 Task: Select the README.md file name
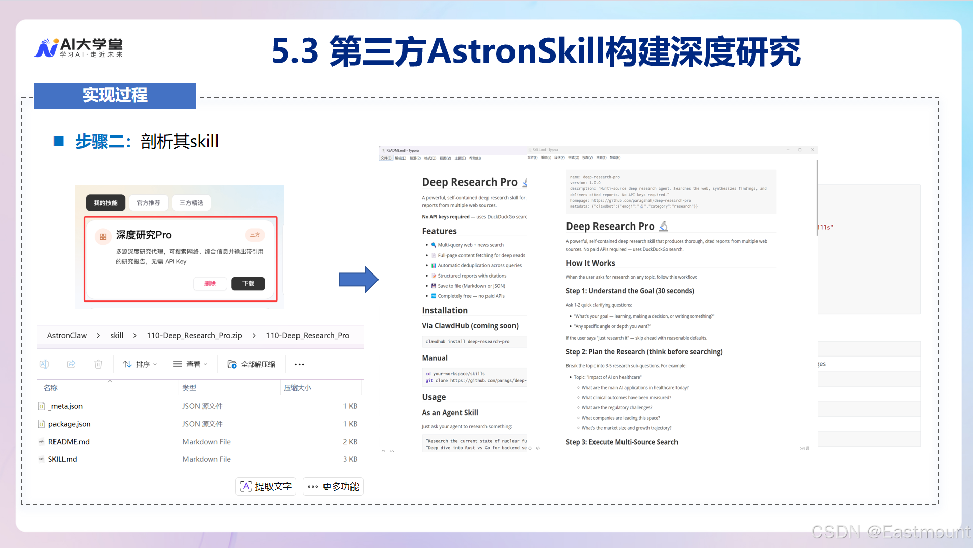[69, 442]
